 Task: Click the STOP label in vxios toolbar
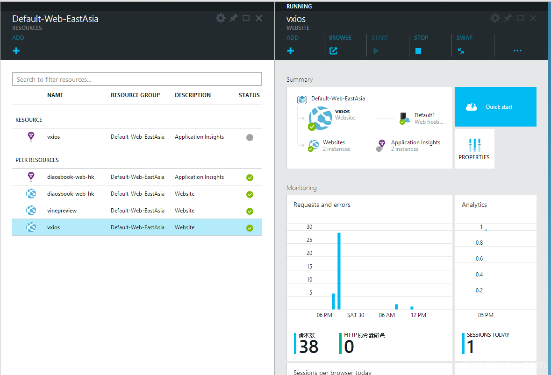tap(421, 37)
